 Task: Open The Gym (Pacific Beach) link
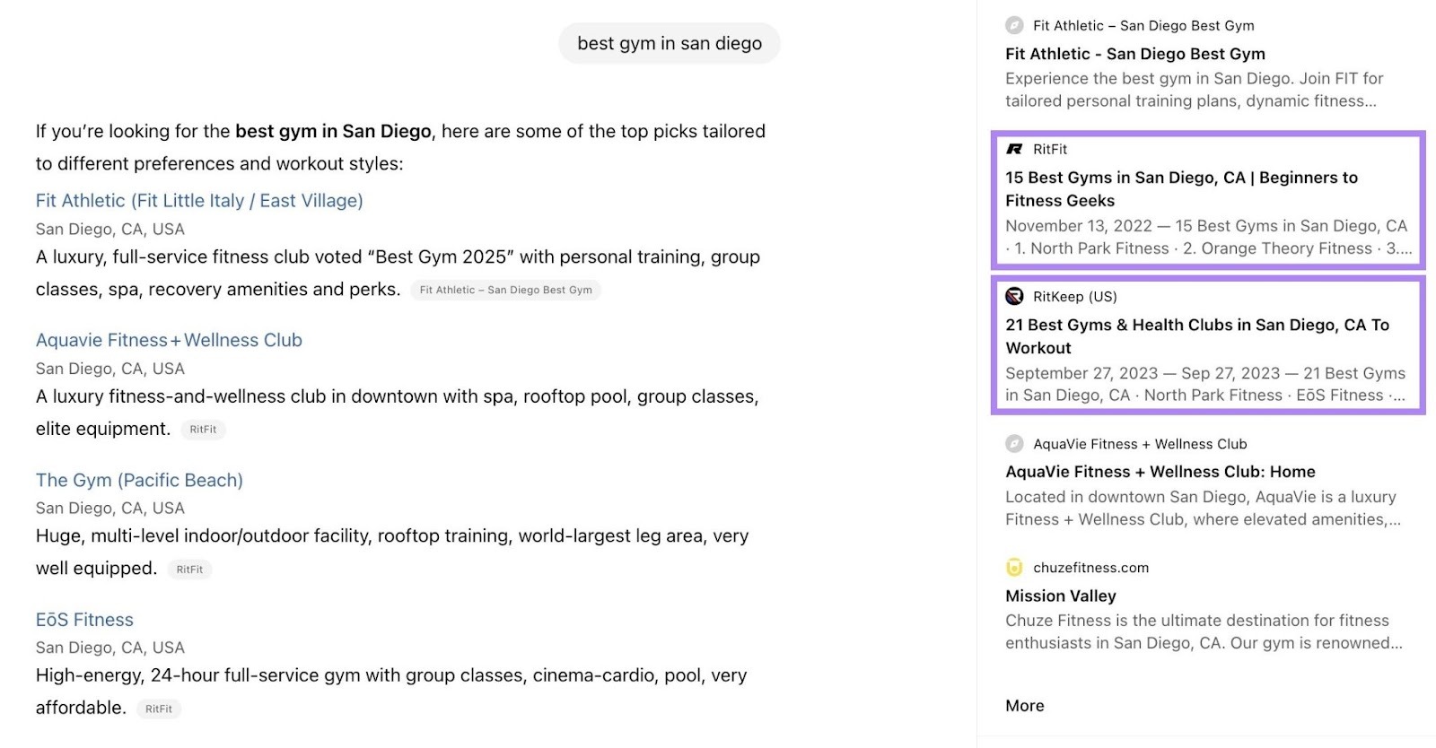click(x=139, y=480)
